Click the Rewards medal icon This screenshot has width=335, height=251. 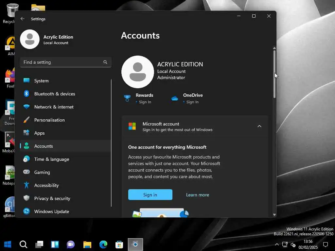(127, 98)
